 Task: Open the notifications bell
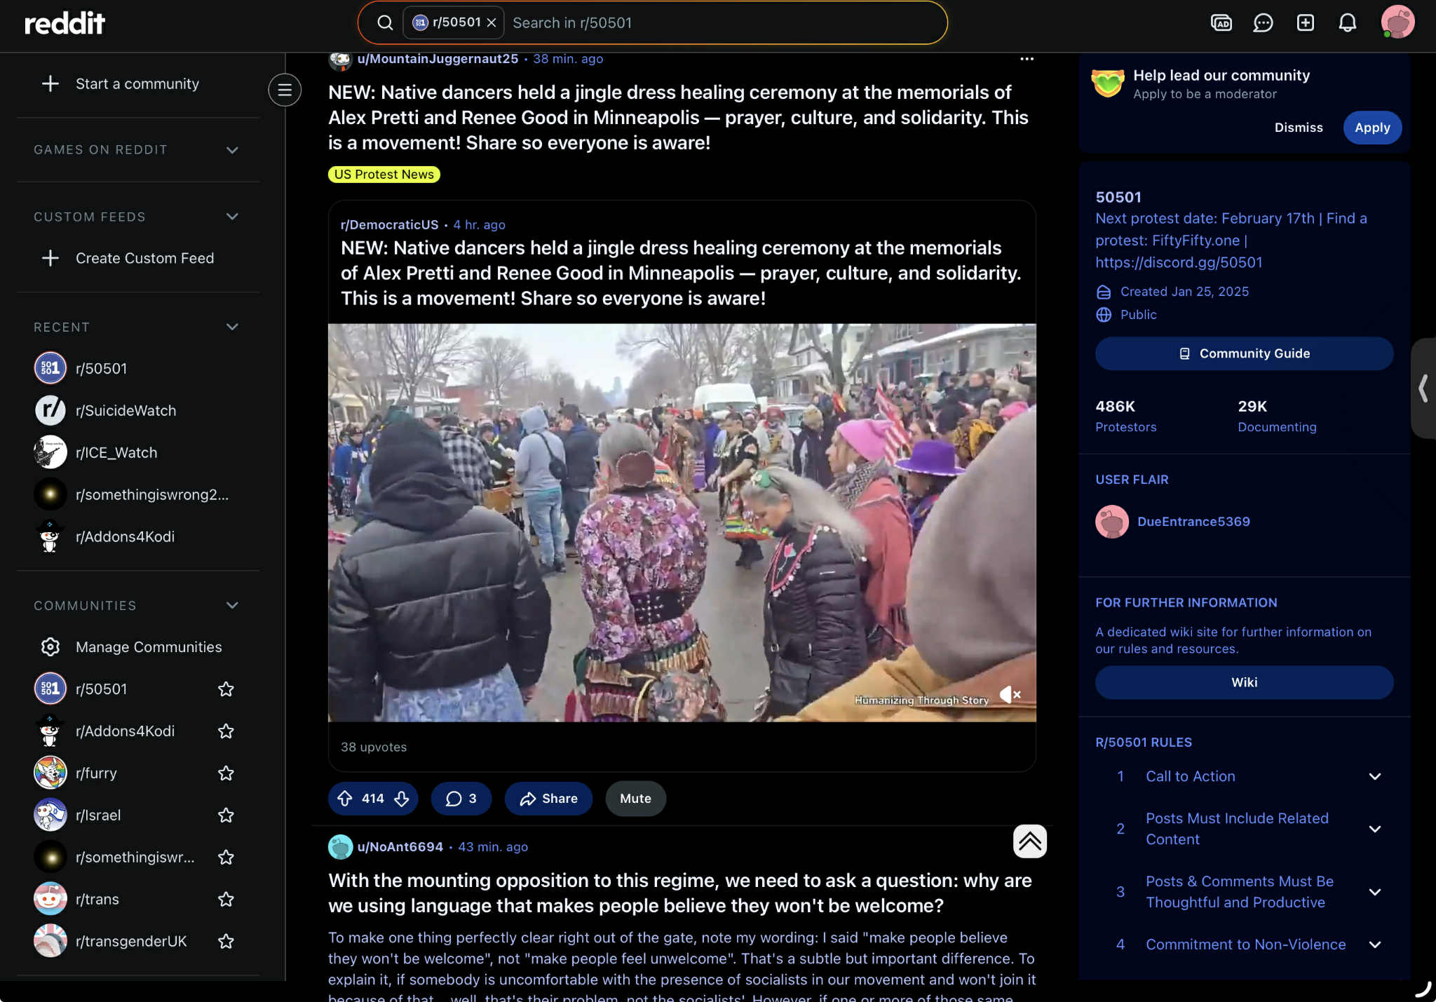[x=1347, y=23]
